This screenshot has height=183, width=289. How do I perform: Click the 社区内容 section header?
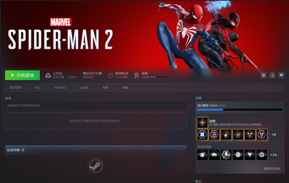(x=96, y=150)
